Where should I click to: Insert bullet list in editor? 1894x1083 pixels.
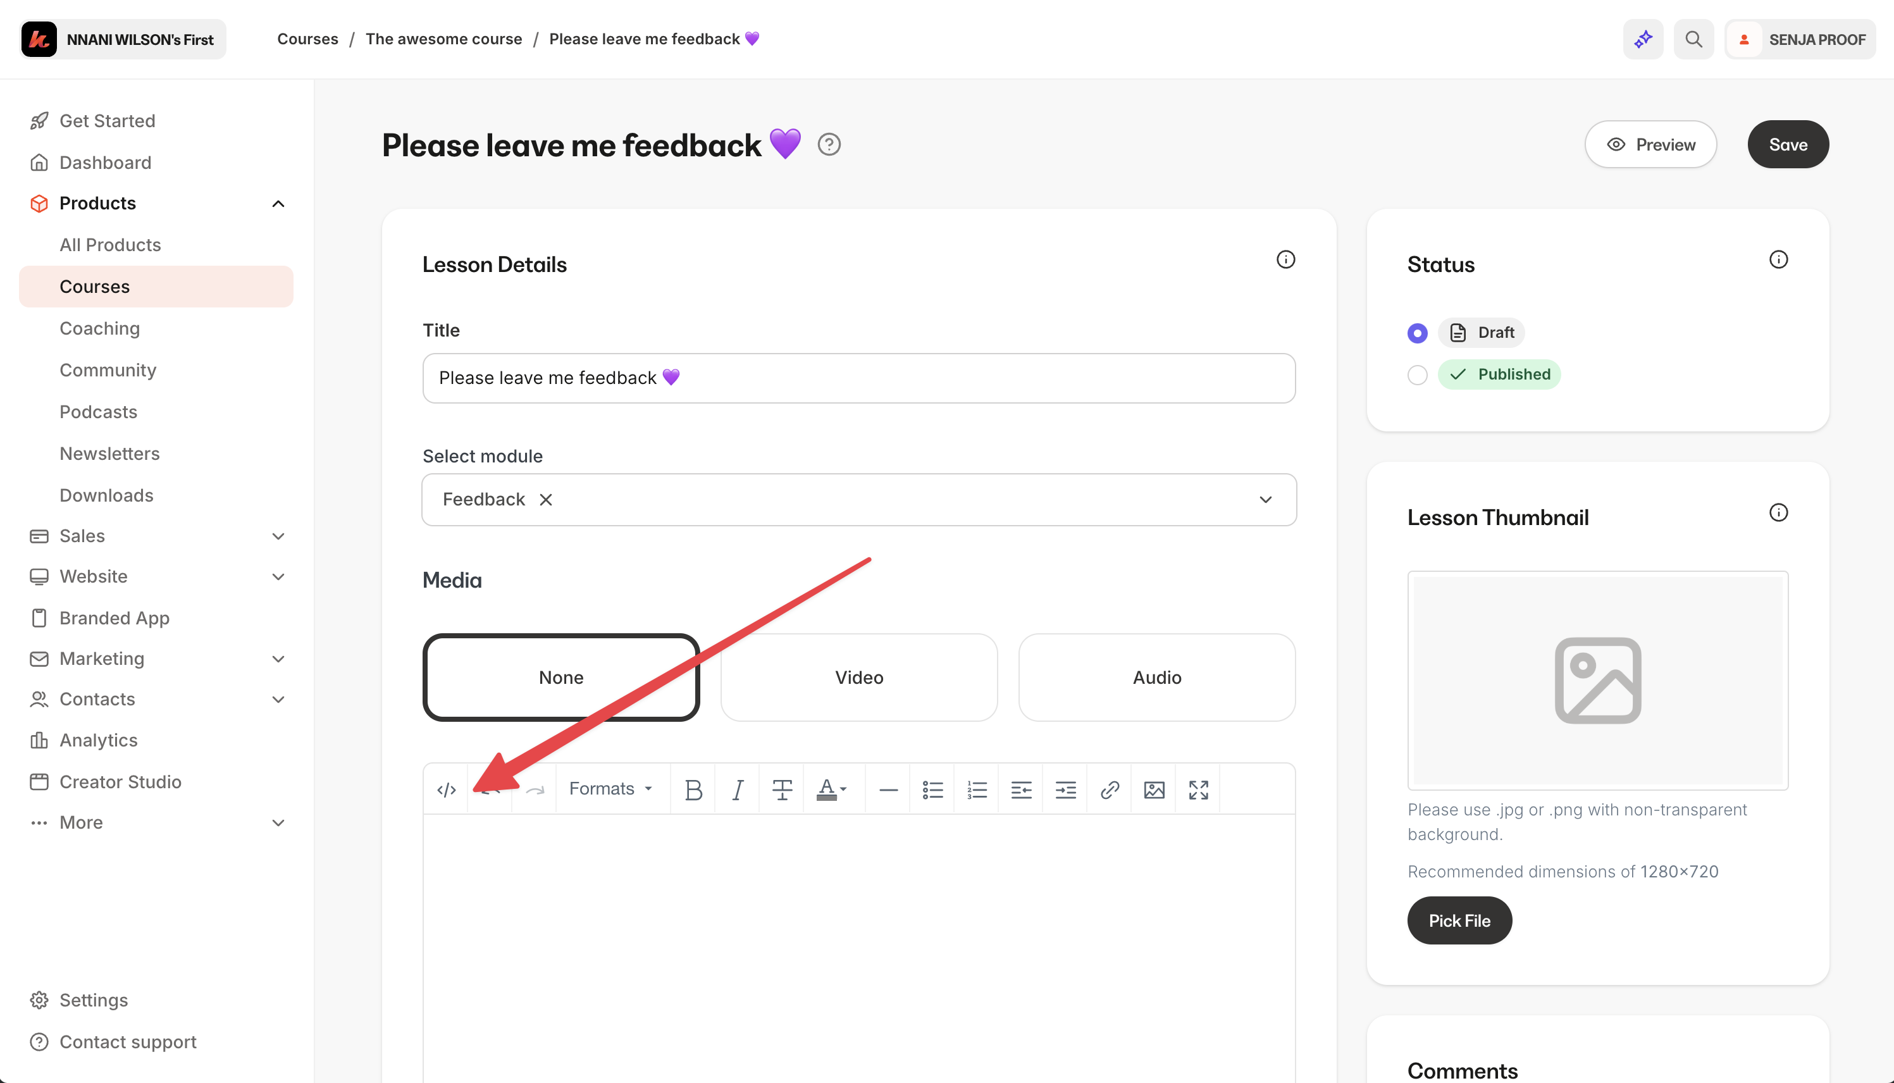coord(932,789)
